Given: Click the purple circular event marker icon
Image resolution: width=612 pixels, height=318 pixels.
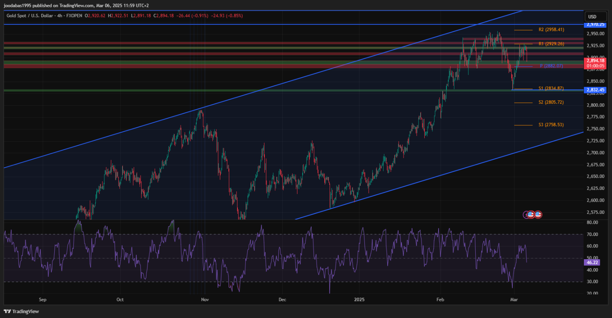Looking at the screenshot, I should (x=526, y=214).
